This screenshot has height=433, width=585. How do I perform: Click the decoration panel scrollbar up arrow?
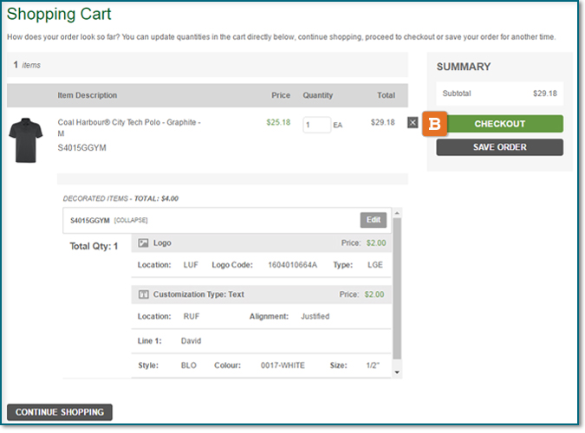[397, 213]
